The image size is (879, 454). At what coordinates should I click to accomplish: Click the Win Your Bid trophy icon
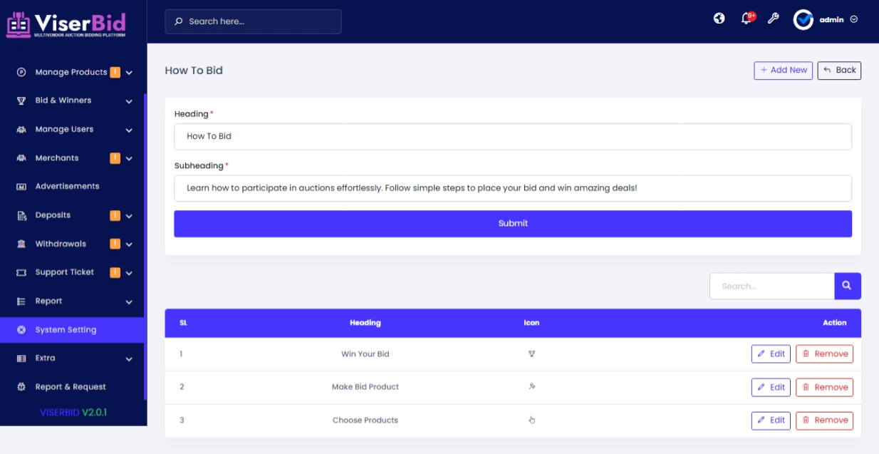(x=531, y=354)
